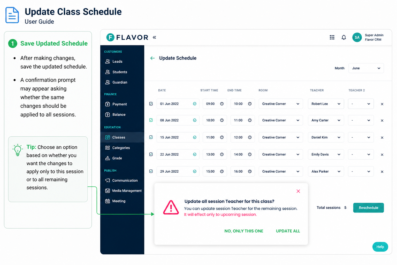The height and width of the screenshot is (265, 397).
Task: Toggle checkbox for 15 Jun 2022 session
Action: tap(151, 137)
